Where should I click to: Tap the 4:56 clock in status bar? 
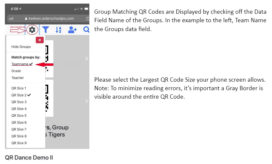[14, 9]
